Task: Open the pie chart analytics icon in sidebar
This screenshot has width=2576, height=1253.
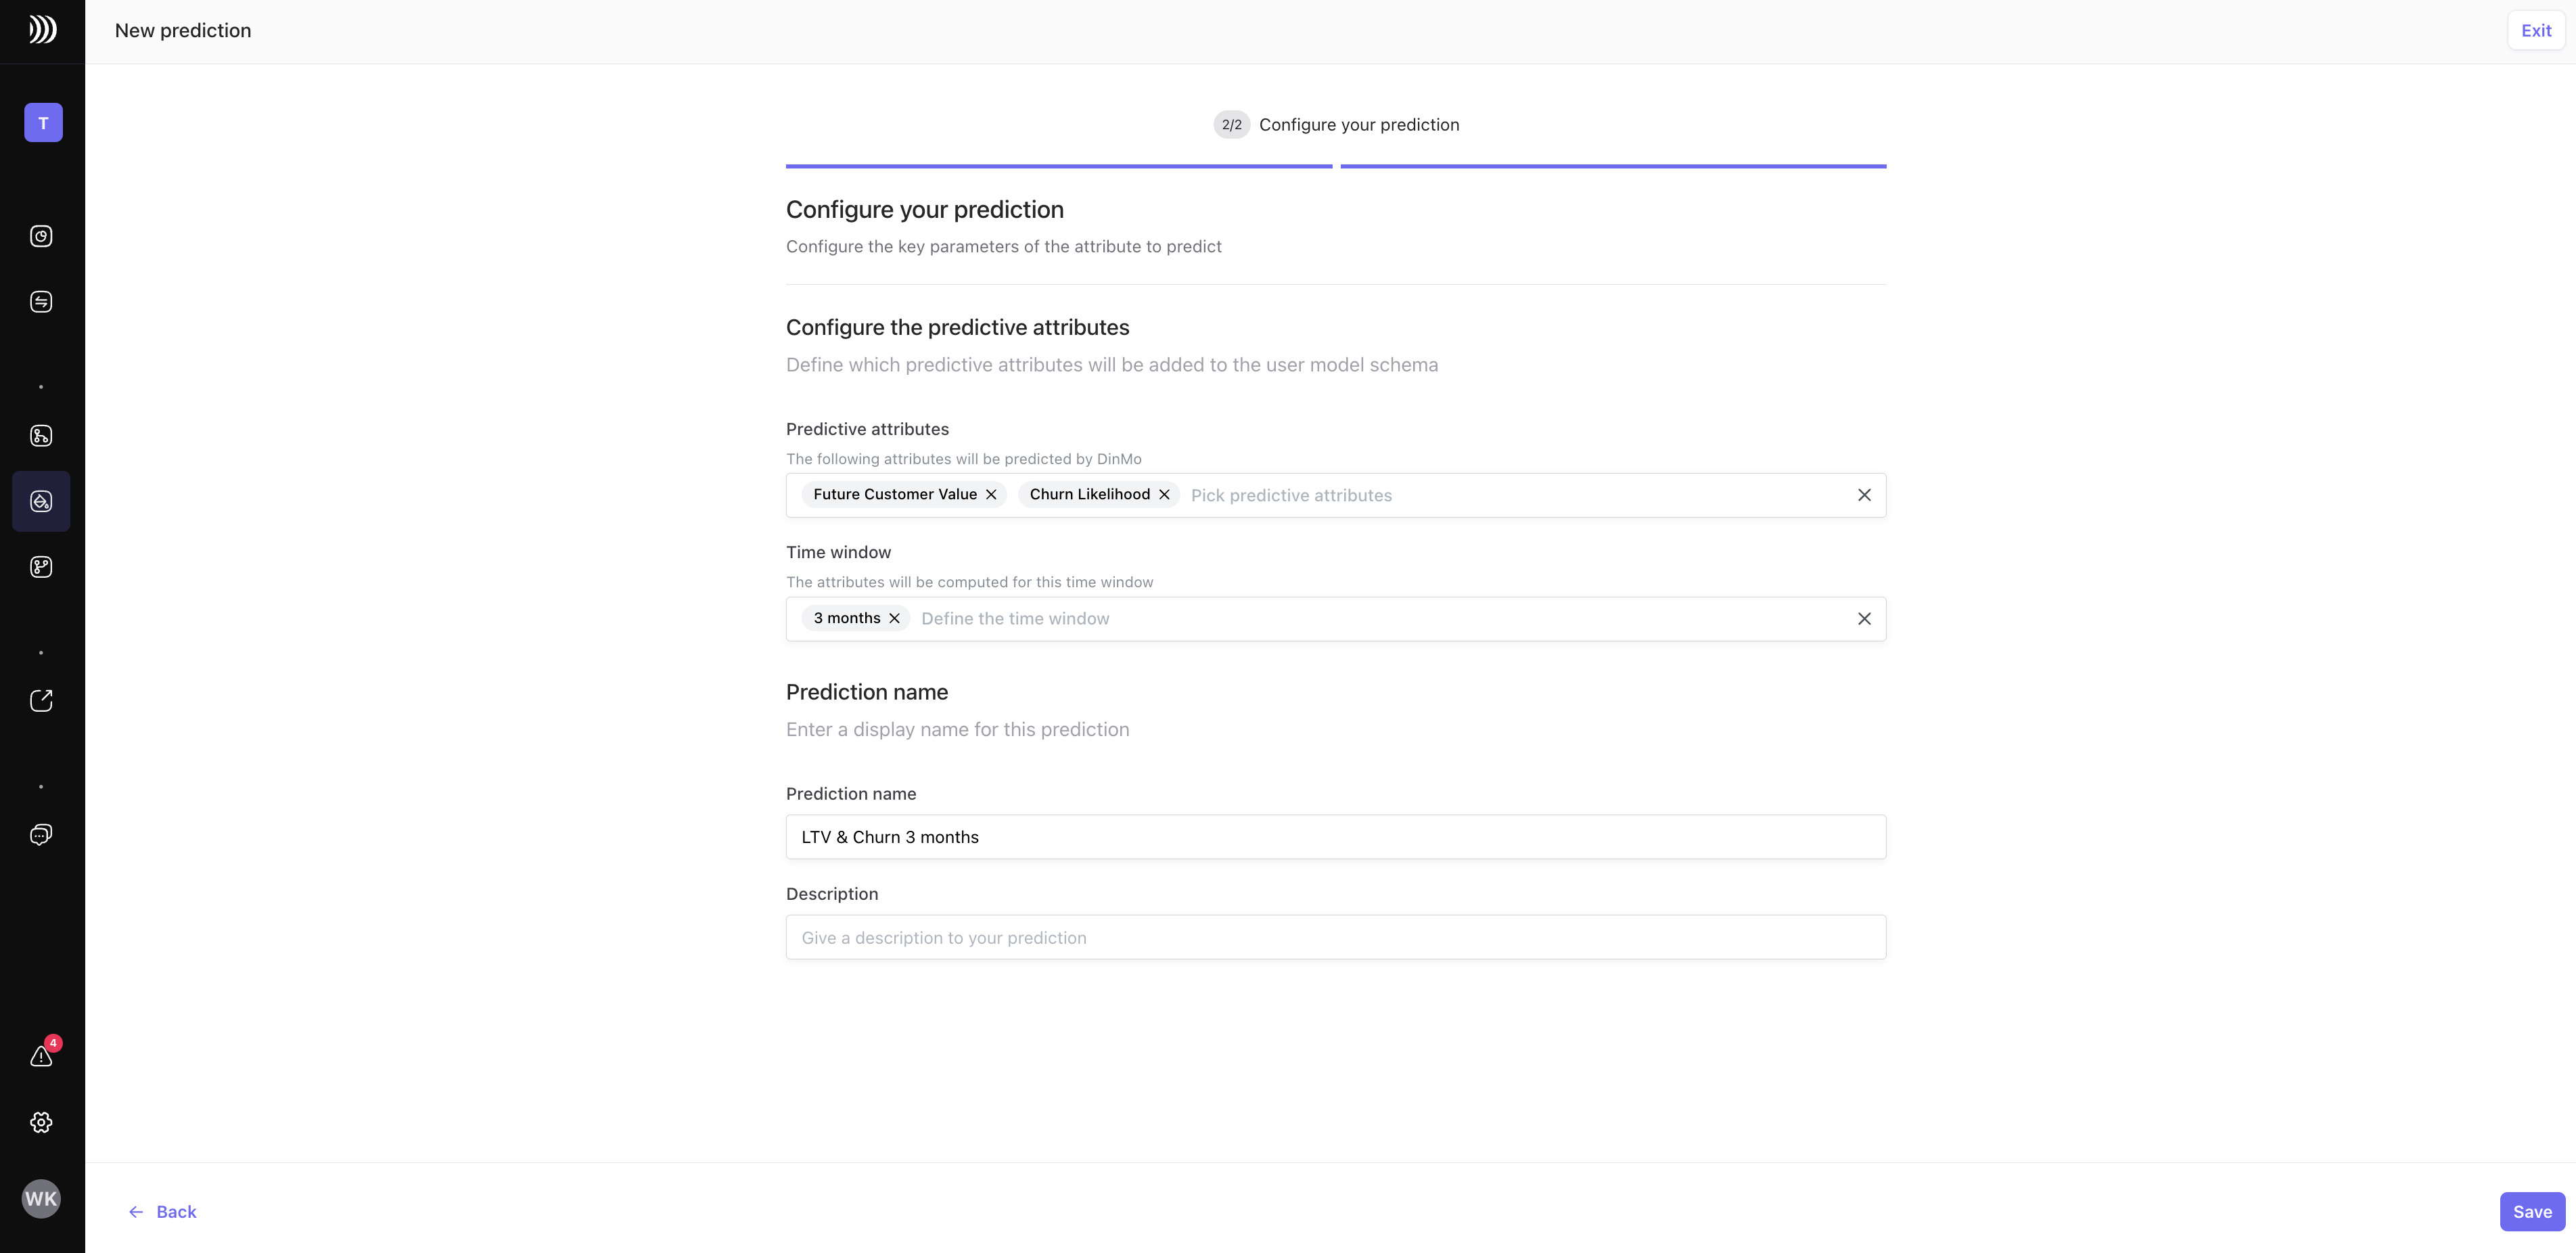Action: [x=41, y=236]
